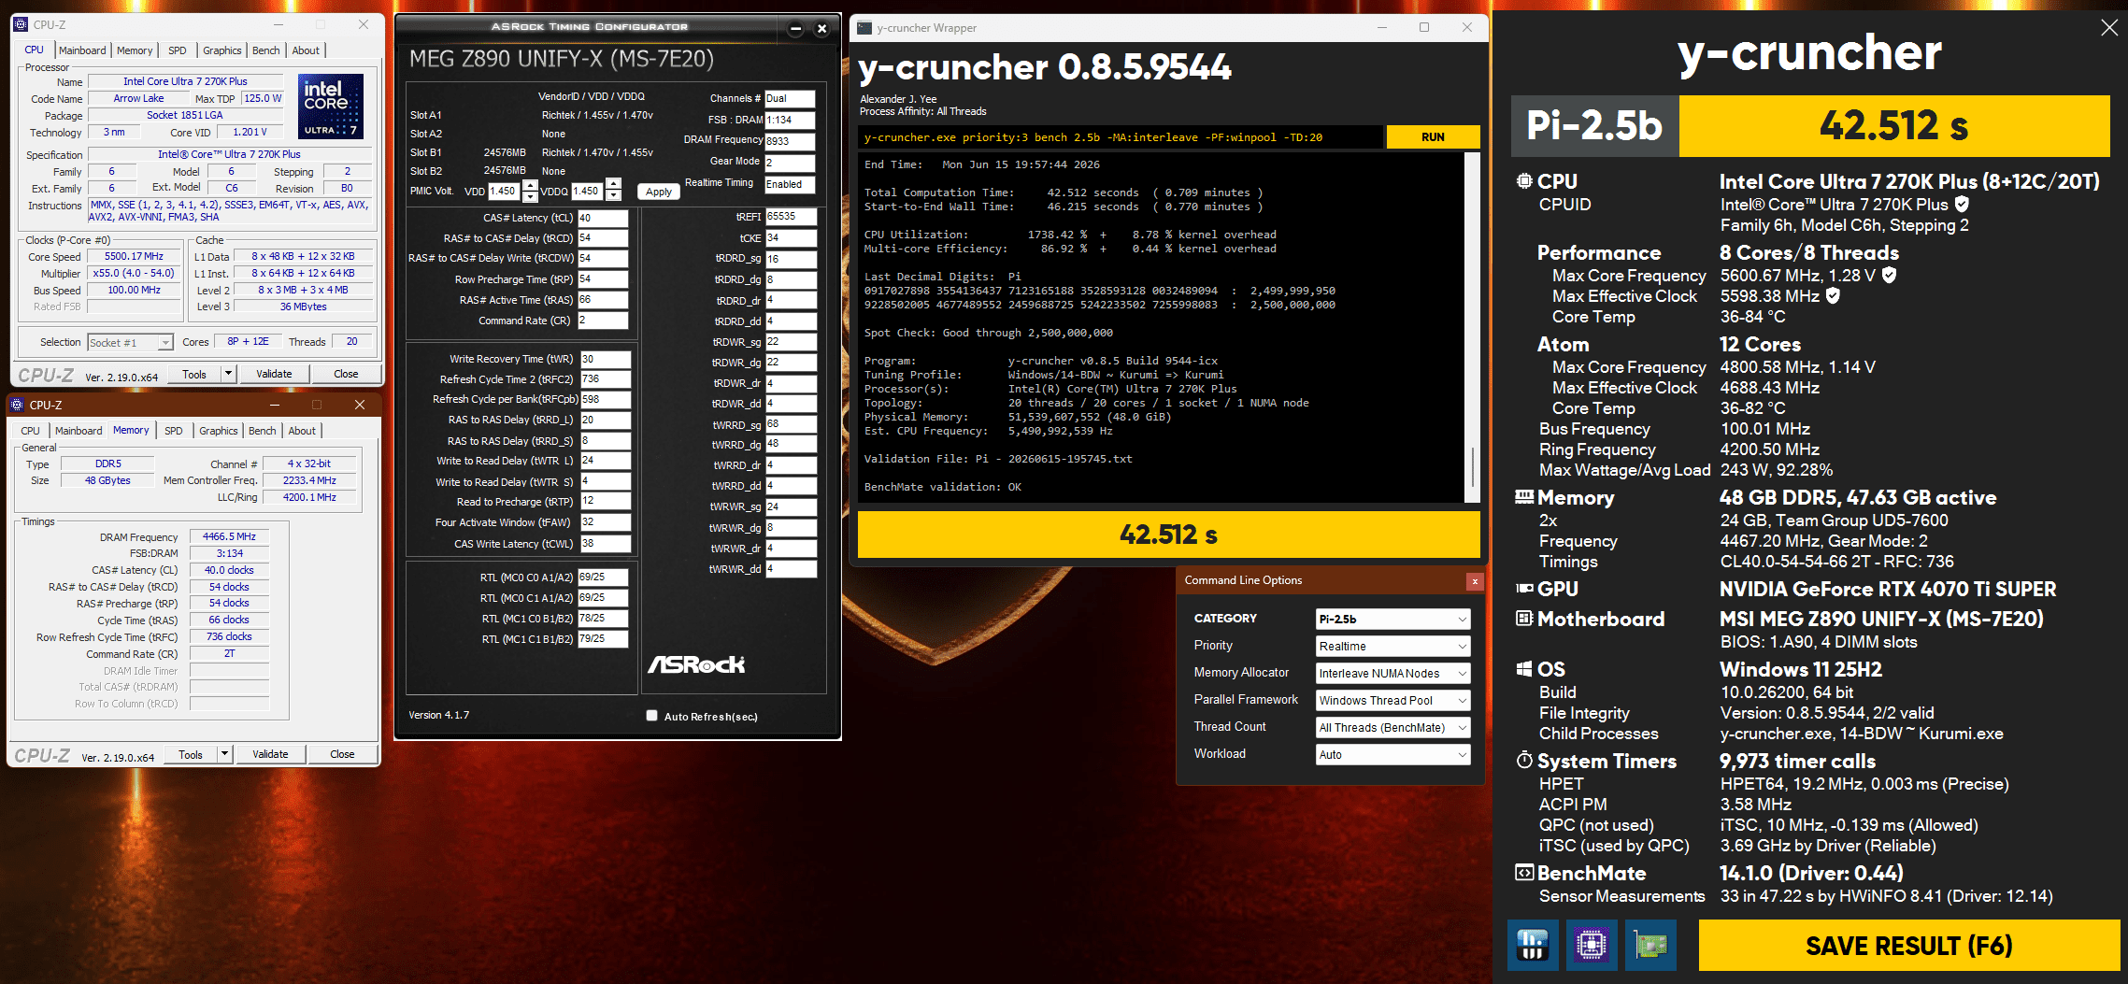Click the board icon beside the Motherboard heading
The height and width of the screenshot is (984, 2128).
[x=1524, y=619]
